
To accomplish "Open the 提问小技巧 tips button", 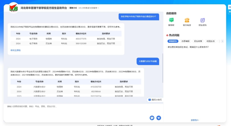I will pos(155,100).
